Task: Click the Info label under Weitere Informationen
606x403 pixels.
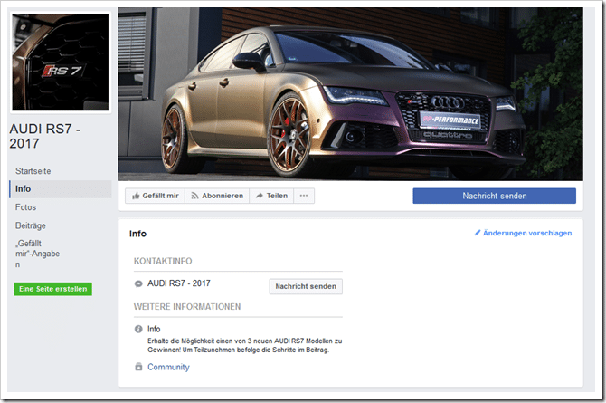Action: tap(154, 329)
